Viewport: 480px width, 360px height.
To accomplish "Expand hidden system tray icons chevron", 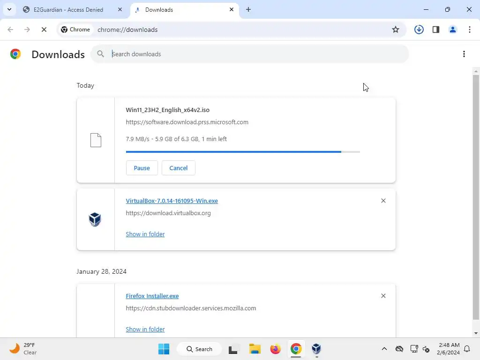I will point(384,349).
